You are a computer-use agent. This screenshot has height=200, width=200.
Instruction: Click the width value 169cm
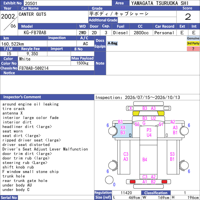(163, 197)
